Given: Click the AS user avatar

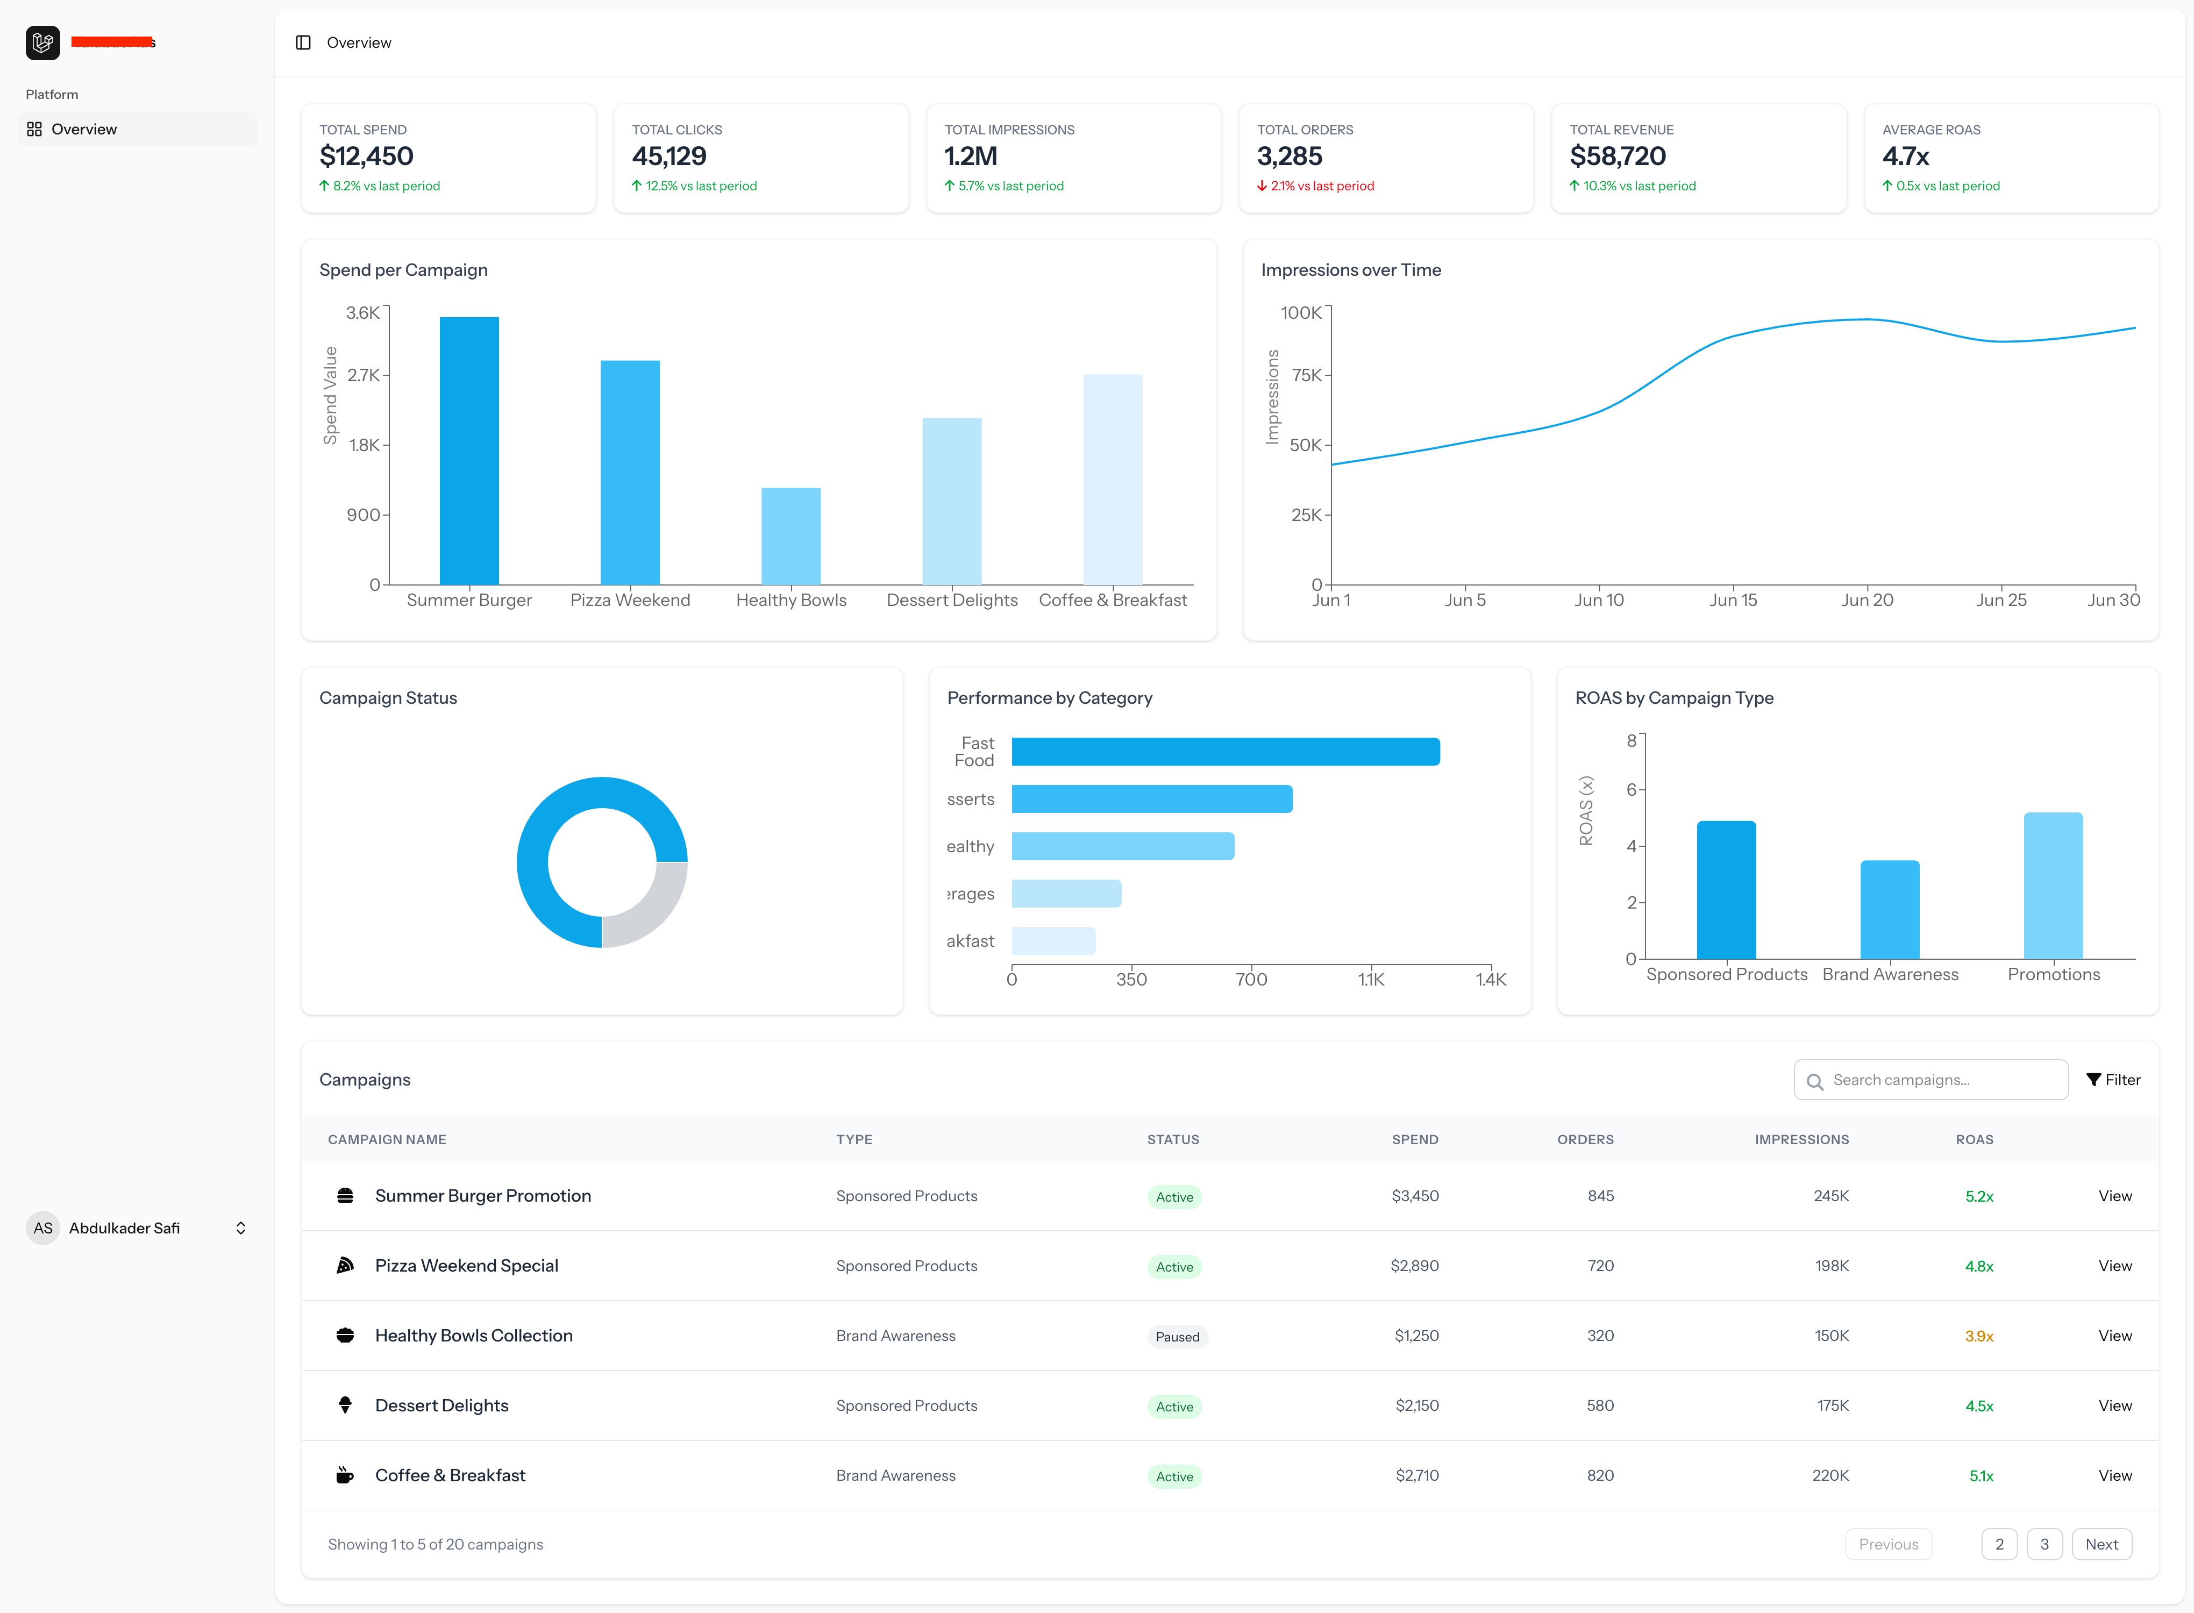Looking at the screenshot, I should (x=43, y=1229).
